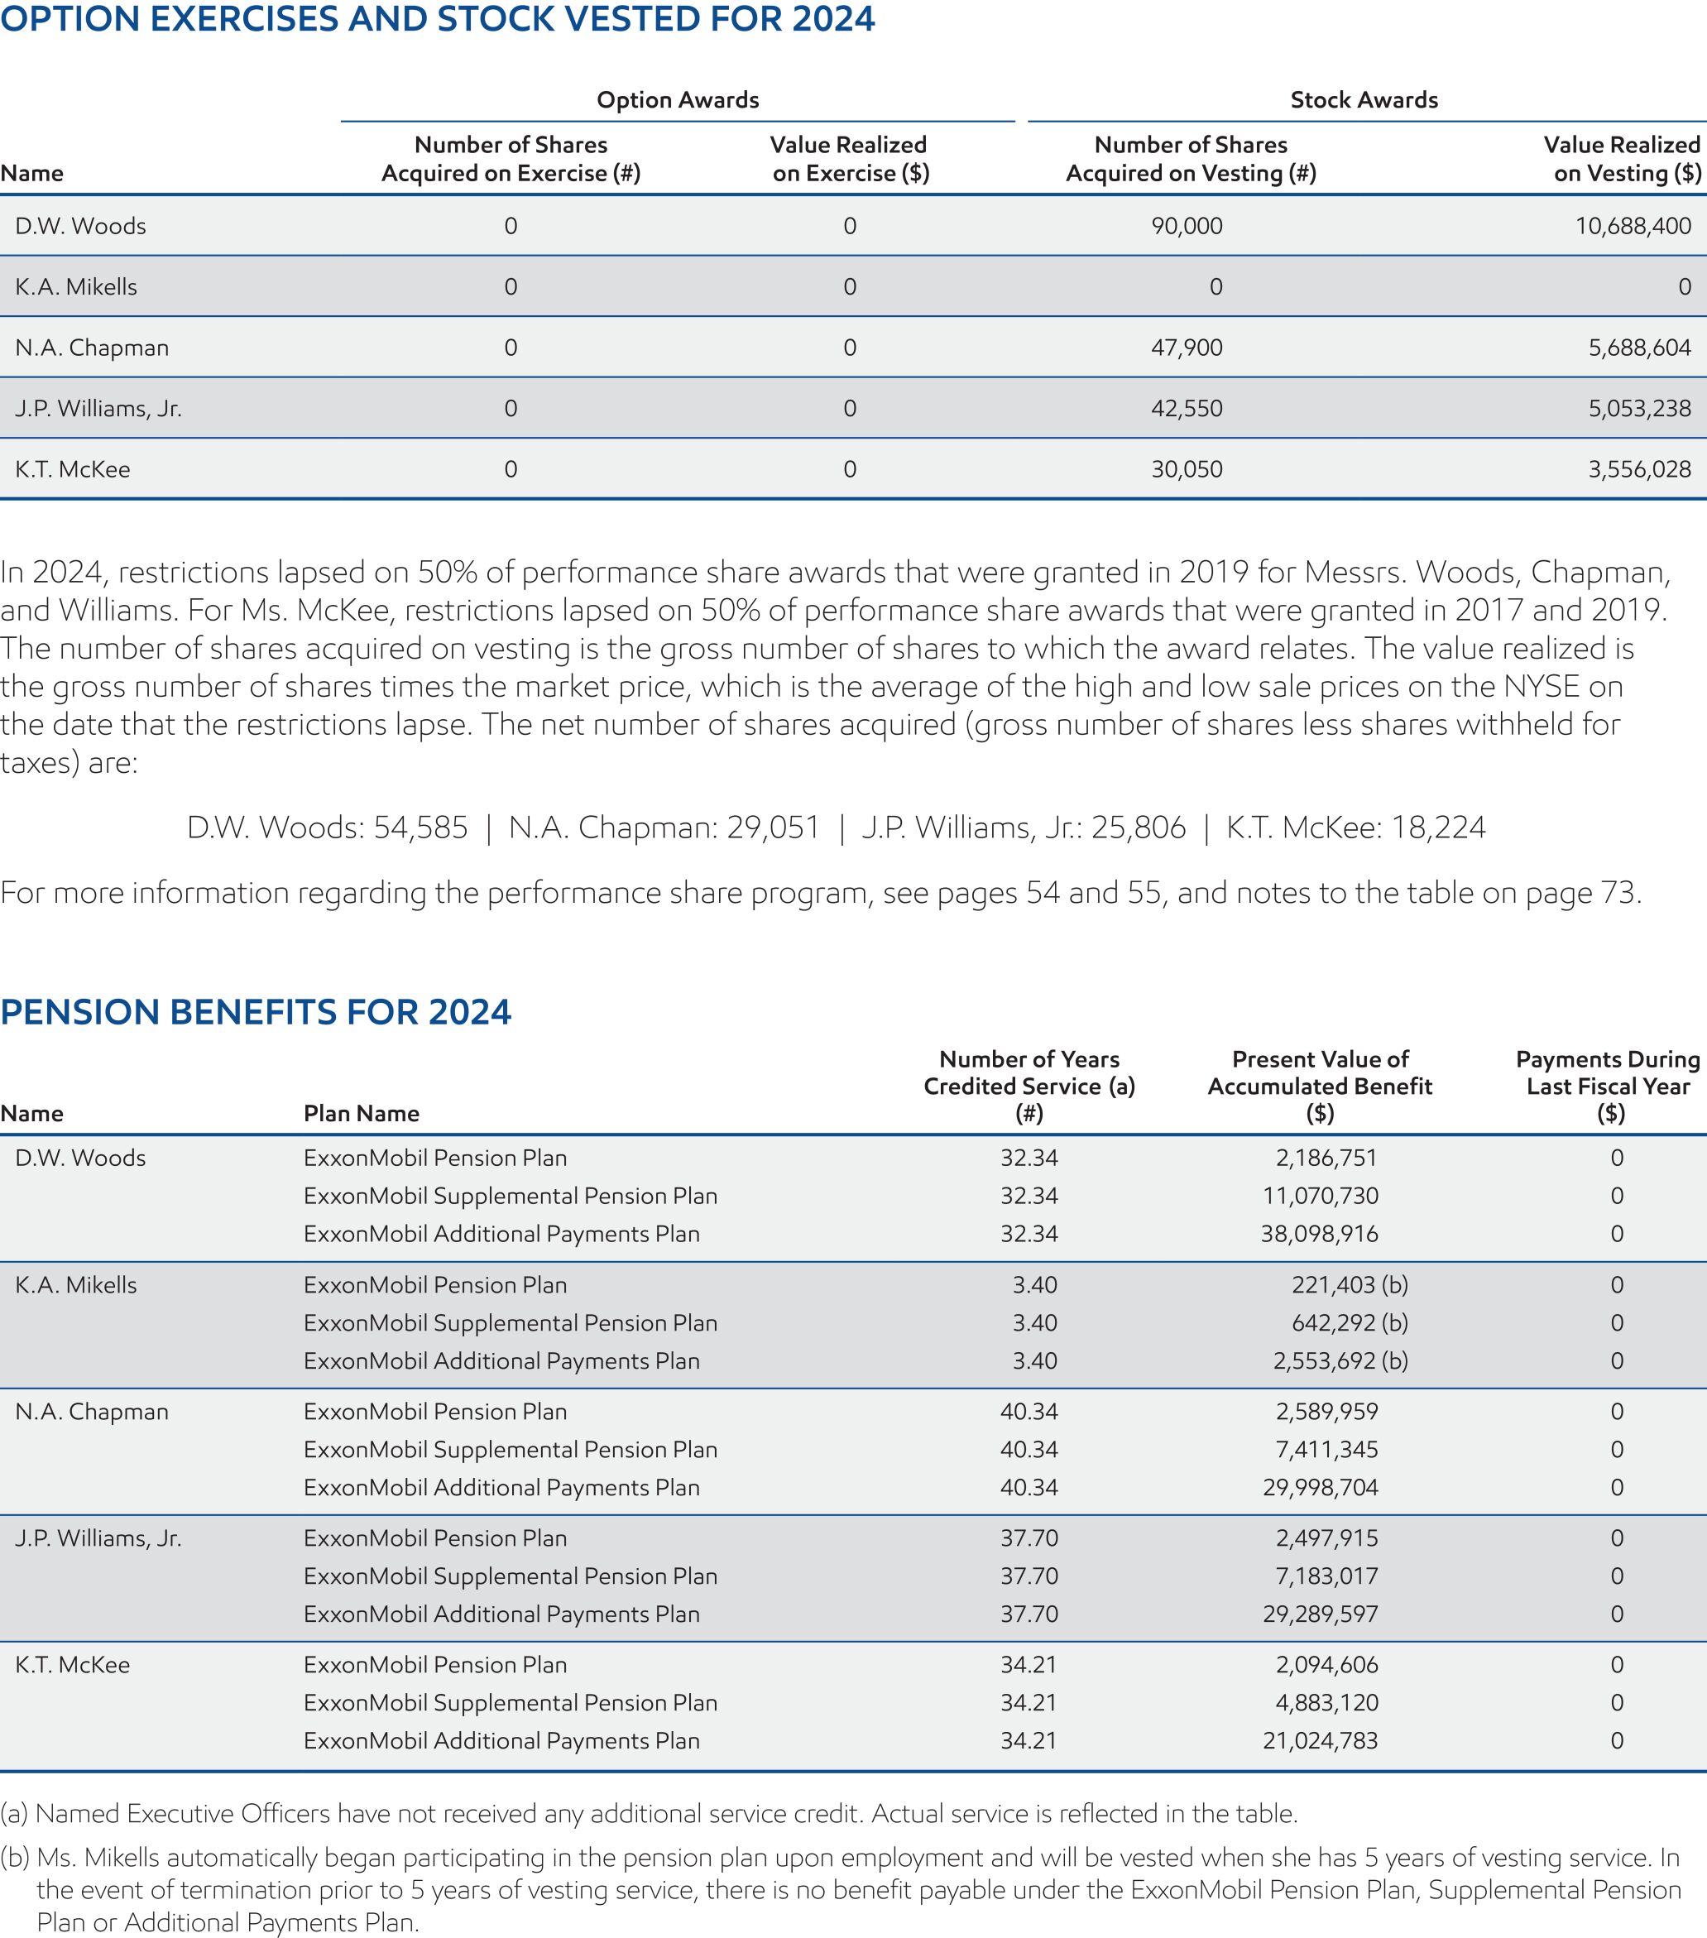Click the value 30,050 for K.T. McKee

point(1187,468)
